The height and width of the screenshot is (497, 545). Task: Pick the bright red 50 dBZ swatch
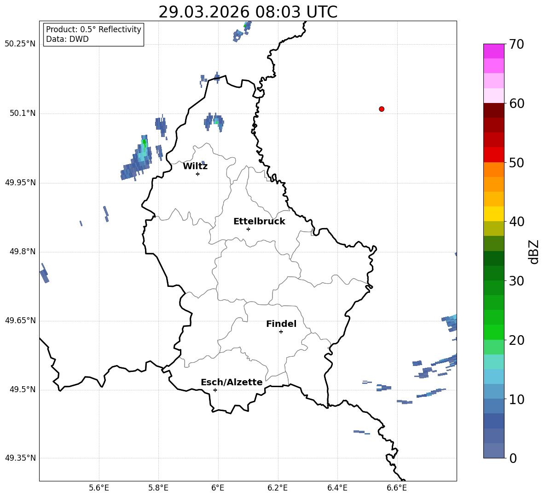494,155
